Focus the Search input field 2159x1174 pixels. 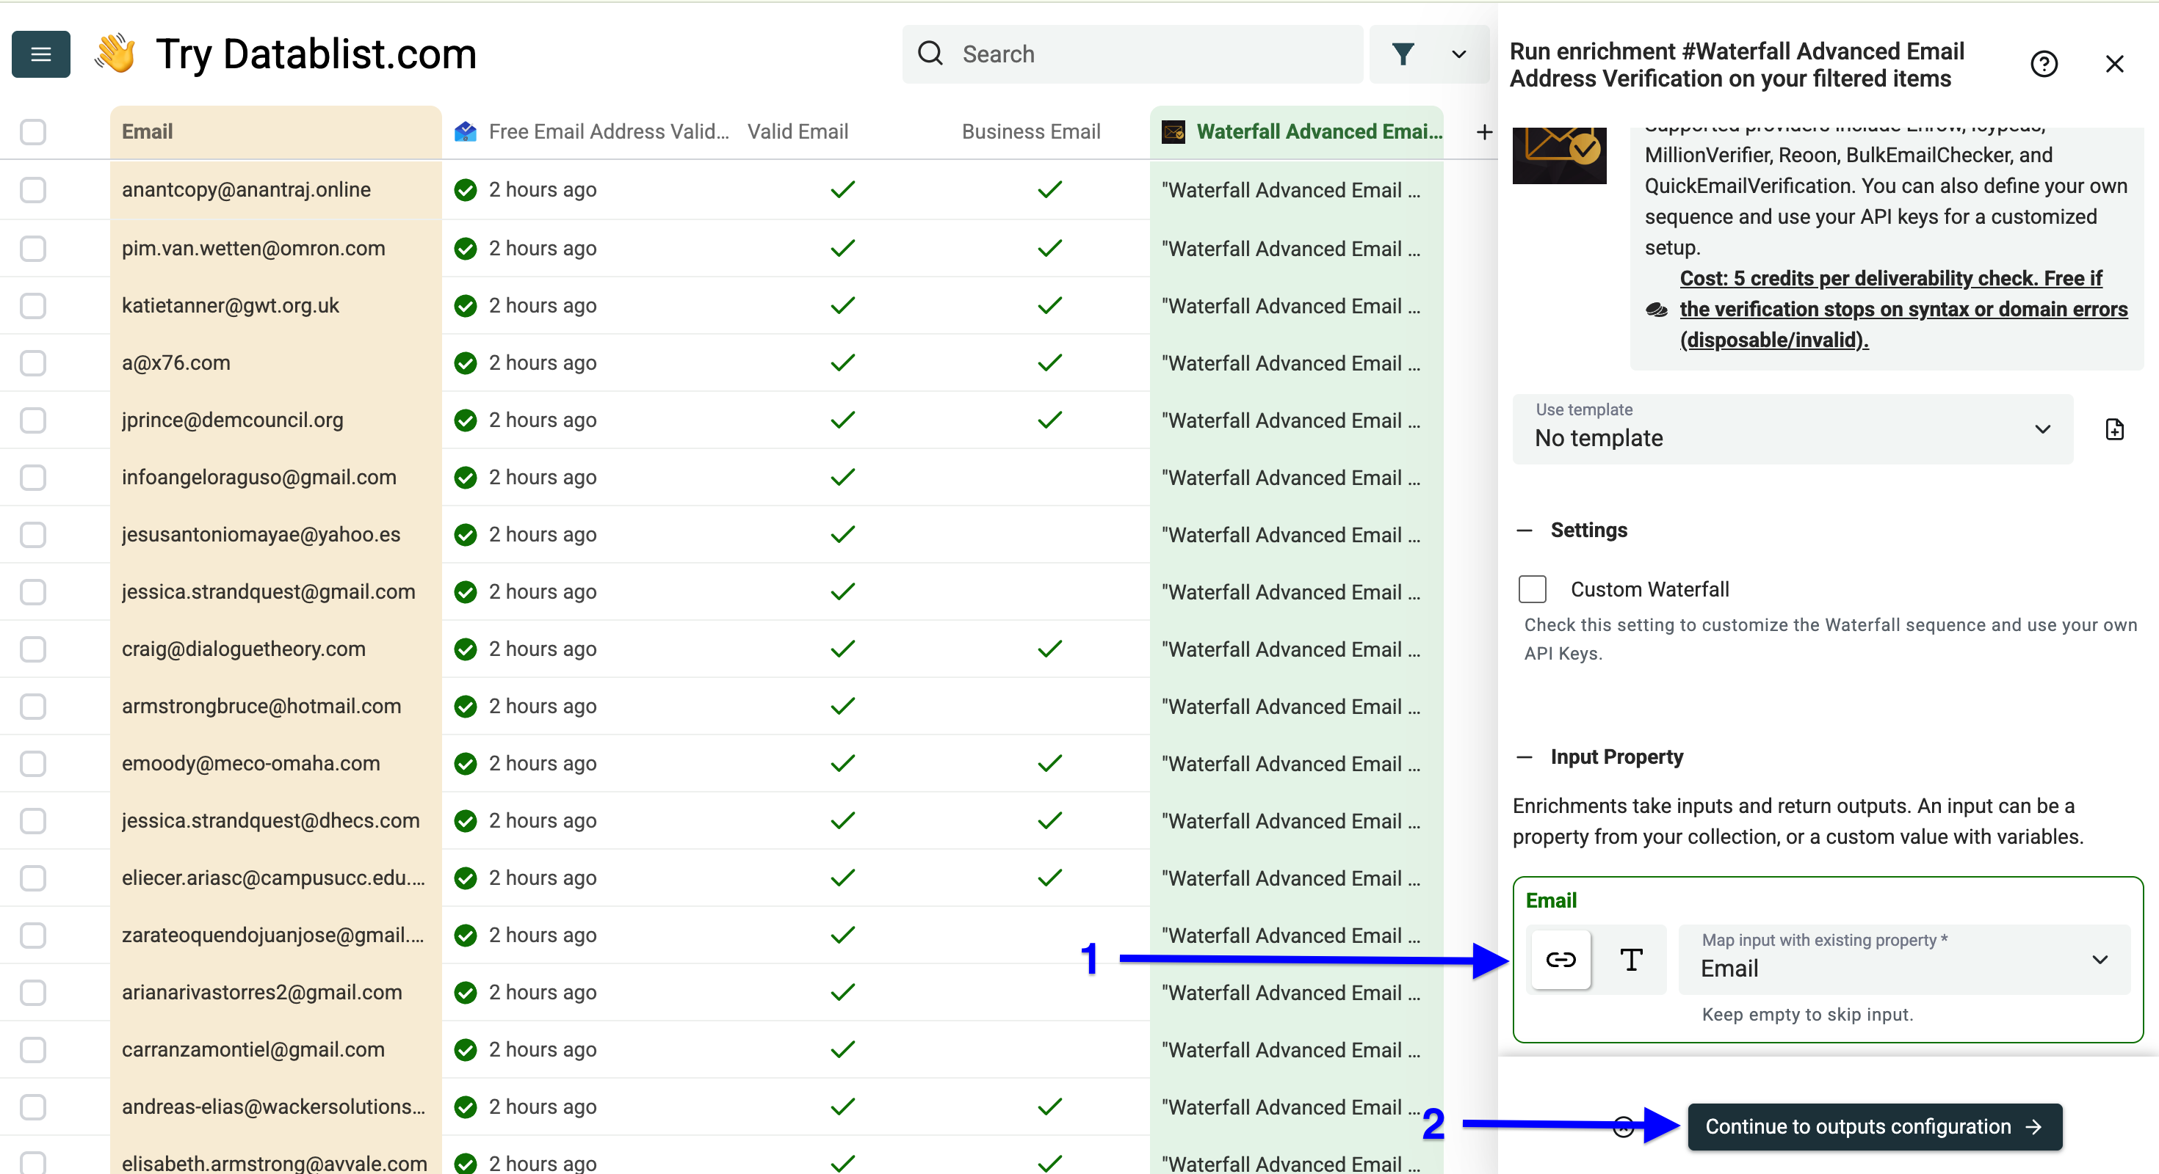[x=1132, y=54]
